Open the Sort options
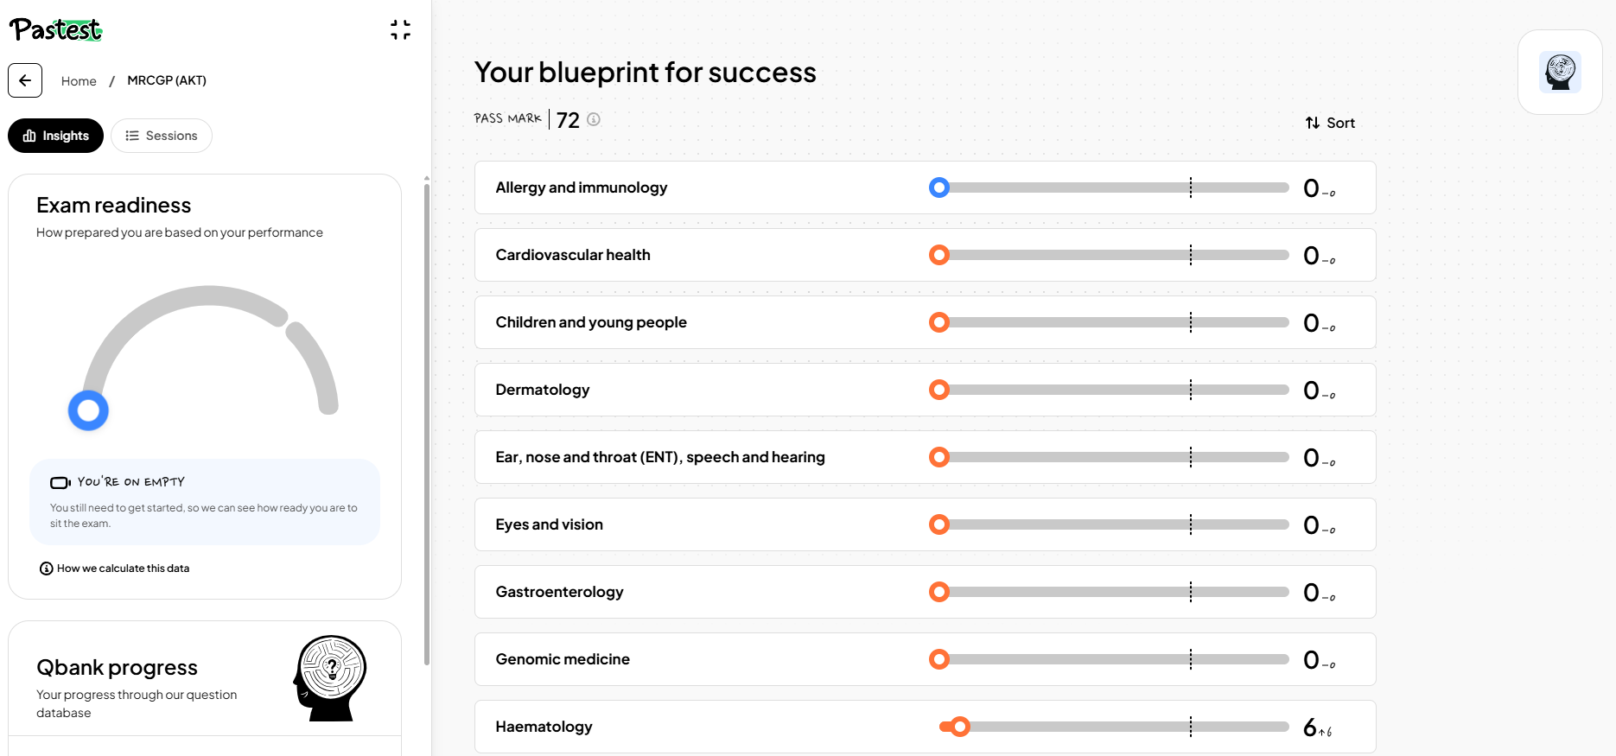This screenshot has height=756, width=1616. (1330, 123)
